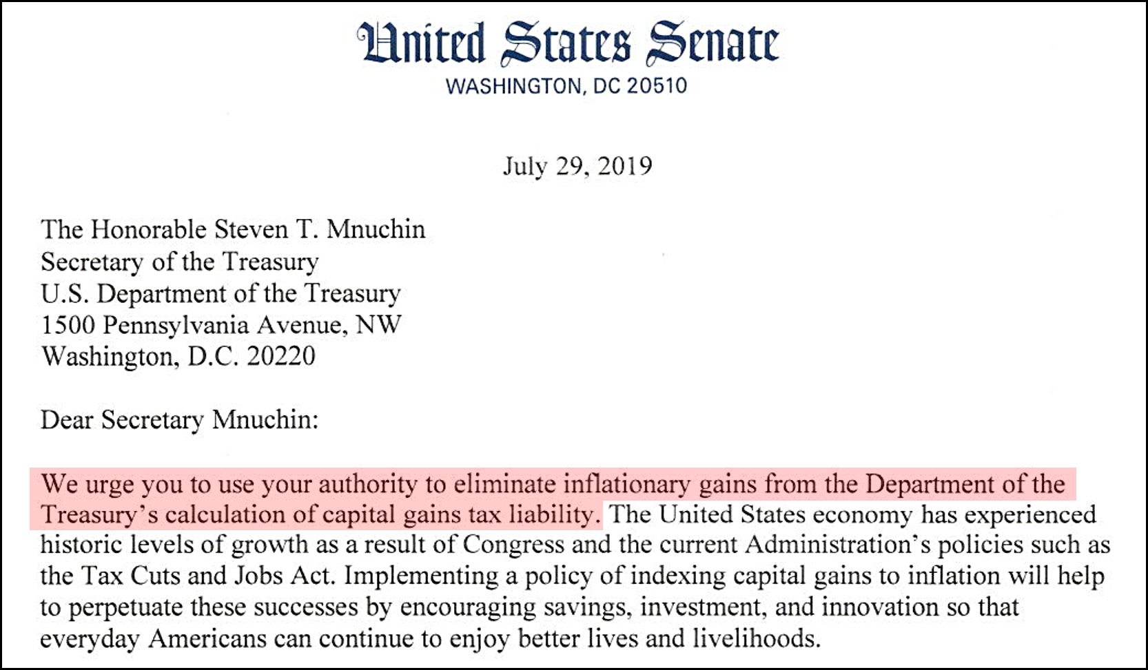Click the 1500 Pennsylvania Avenue address line
Image resolution: width=1148 pixels, height=670 pixels.
pos(221,325)
